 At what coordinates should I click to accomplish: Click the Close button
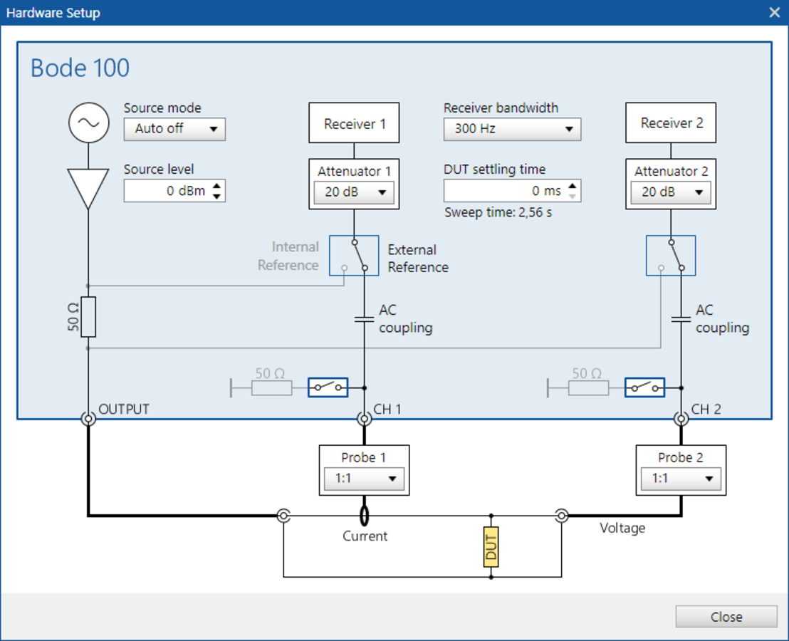click(x=726, y=617)
